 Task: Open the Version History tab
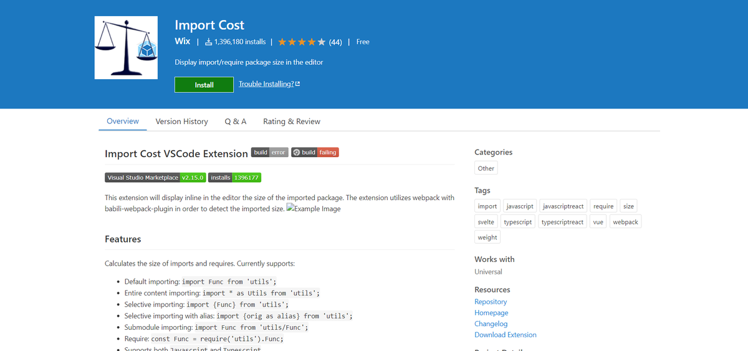[x=182, y=121]
